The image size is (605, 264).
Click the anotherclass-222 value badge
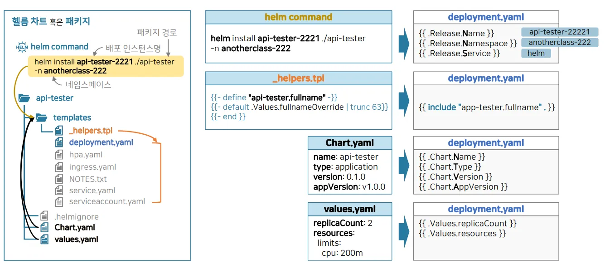[560, 43]
